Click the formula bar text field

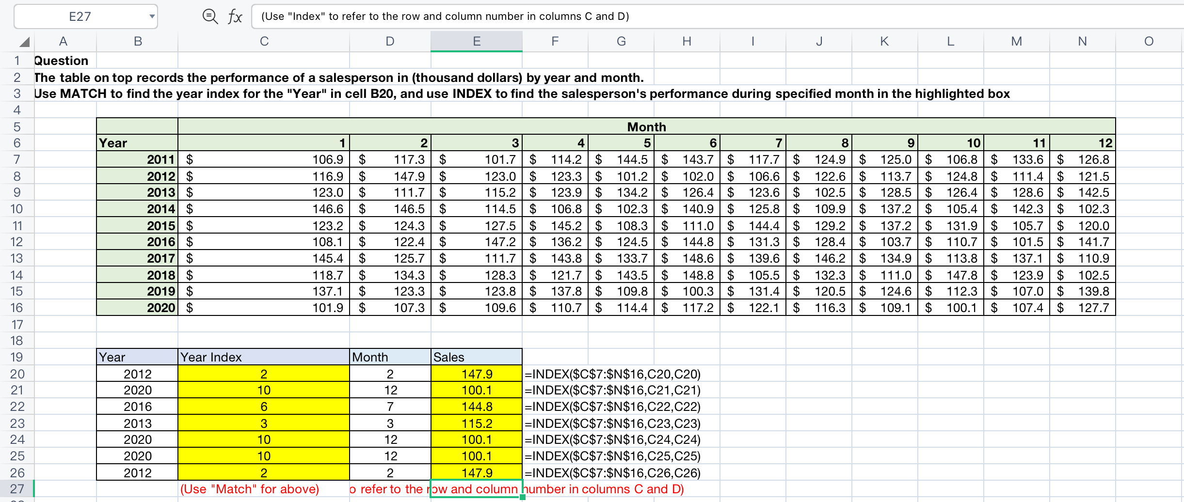(718, 16)
